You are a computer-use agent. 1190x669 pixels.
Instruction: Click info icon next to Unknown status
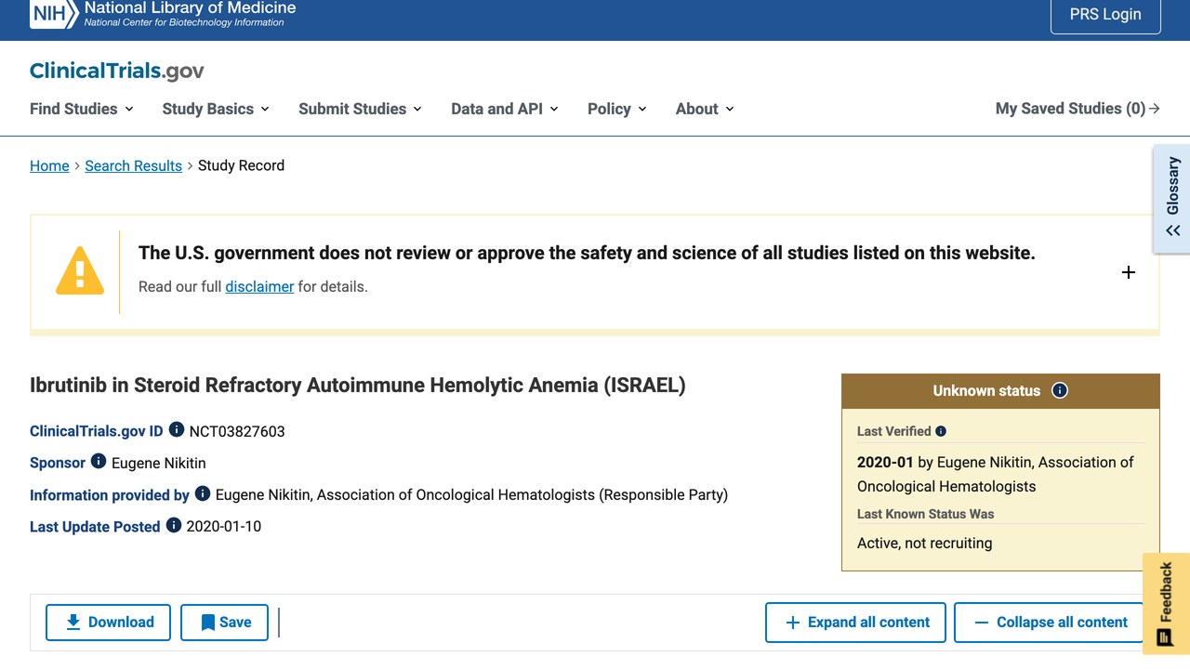click(1060, 390)
